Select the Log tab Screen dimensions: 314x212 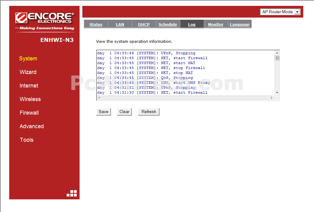click(x=192, y=24)
